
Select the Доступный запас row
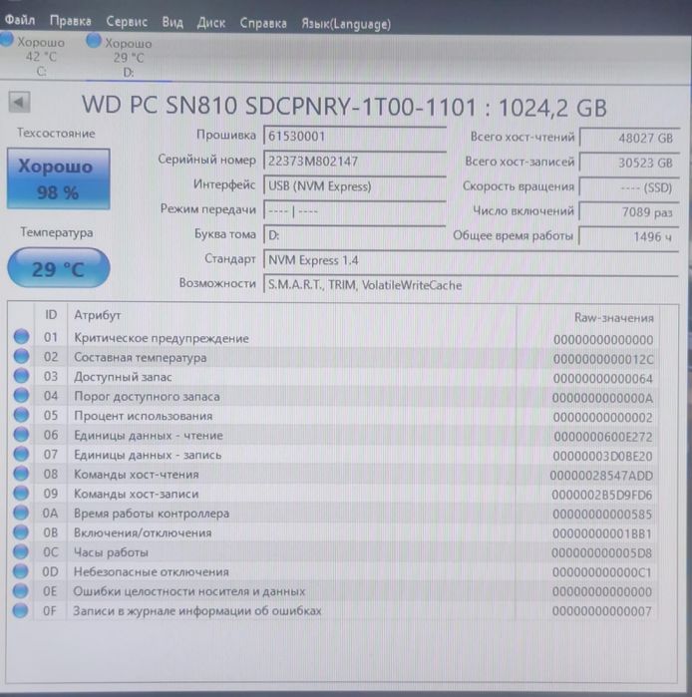[x=334, y=377]
